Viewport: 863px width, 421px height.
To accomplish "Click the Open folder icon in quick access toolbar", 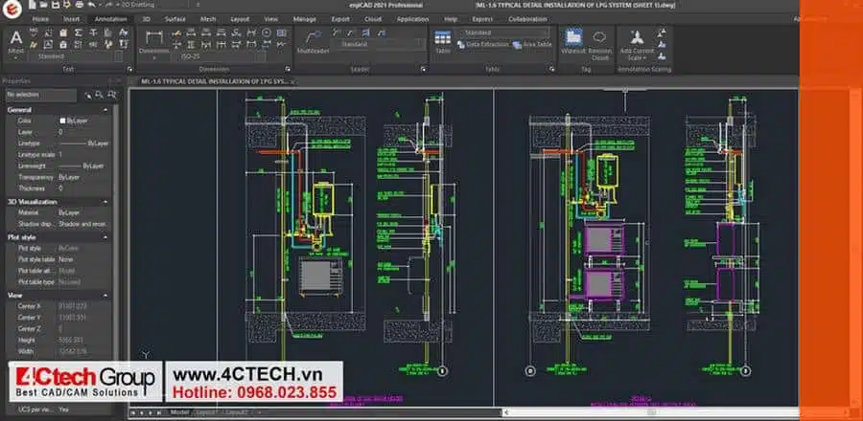I will tap(41, 5).
